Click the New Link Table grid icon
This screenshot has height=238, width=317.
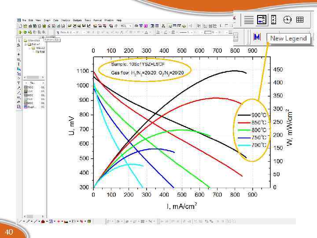[x=300, y=20]
